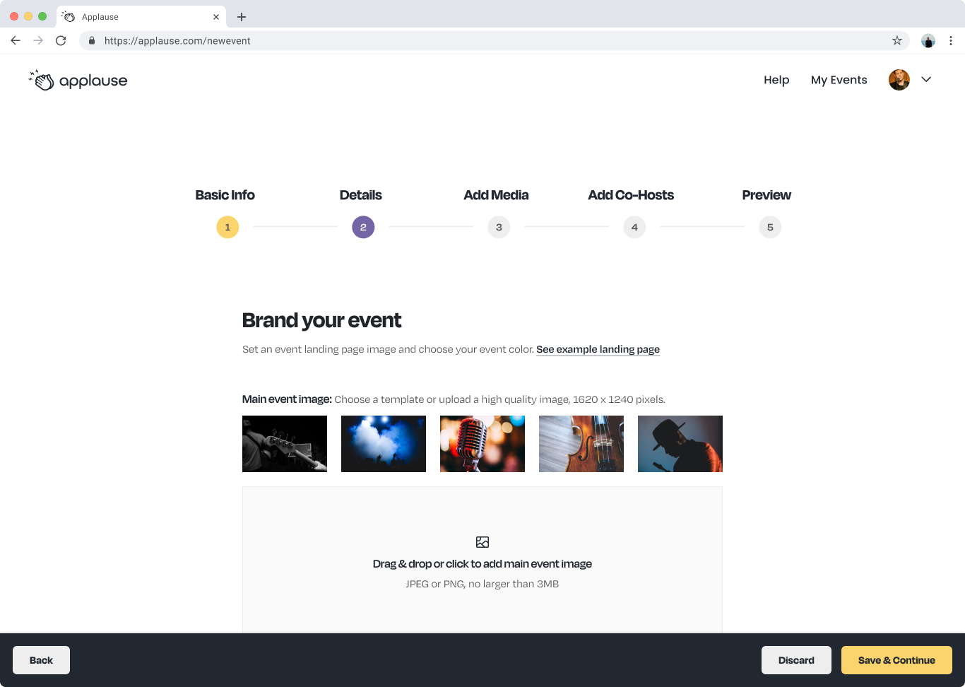Open the See example landing page link
This screenshot has height=687, width=965.
[598, 349]
